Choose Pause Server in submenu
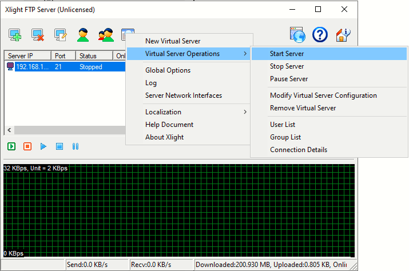The width and height of the screenshot is (409, 271). [329, 78]
